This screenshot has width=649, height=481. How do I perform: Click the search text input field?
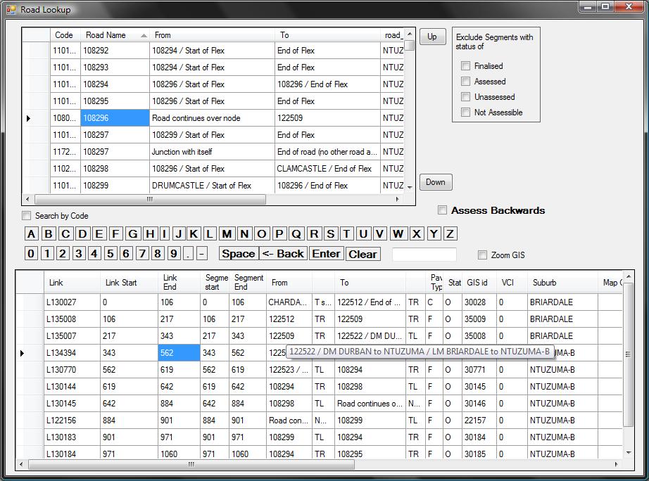click(424, 255)
